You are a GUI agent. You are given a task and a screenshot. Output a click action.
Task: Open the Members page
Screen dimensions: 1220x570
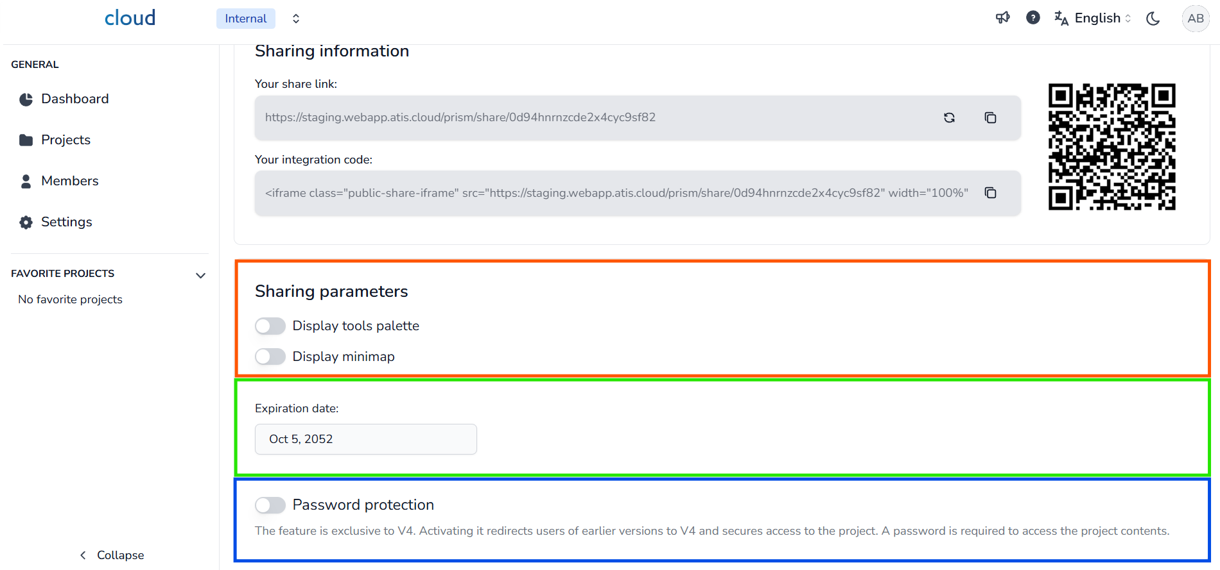tap(69, 181)
